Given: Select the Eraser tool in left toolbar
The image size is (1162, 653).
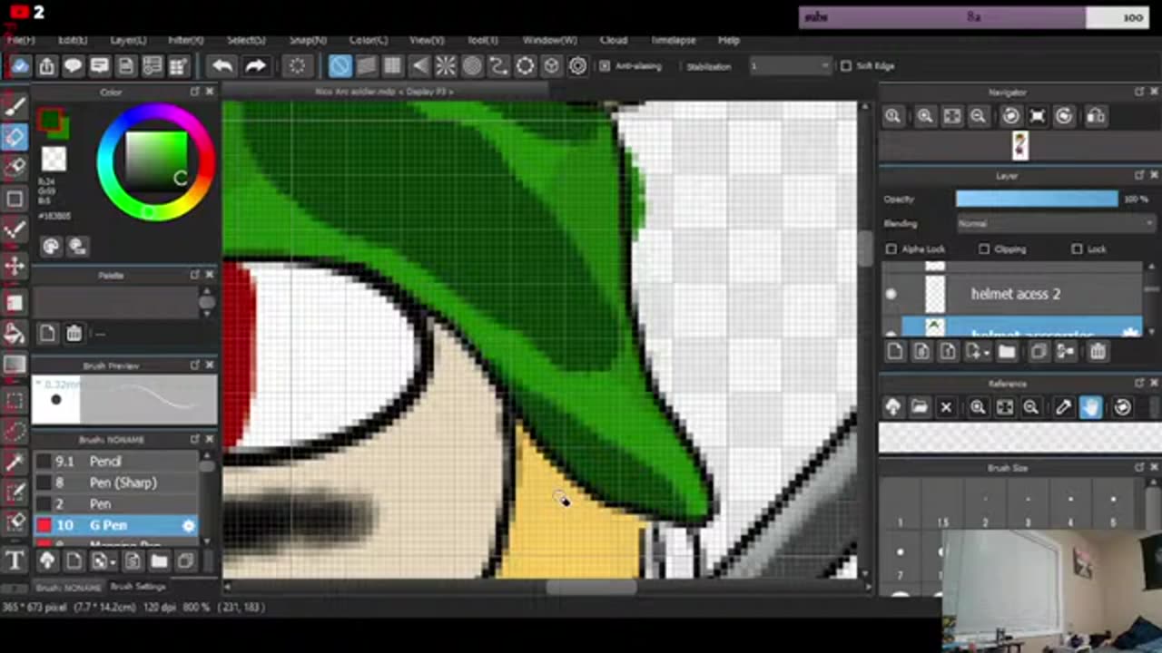Looking at the screenshot, I should [x=15, y=136].
